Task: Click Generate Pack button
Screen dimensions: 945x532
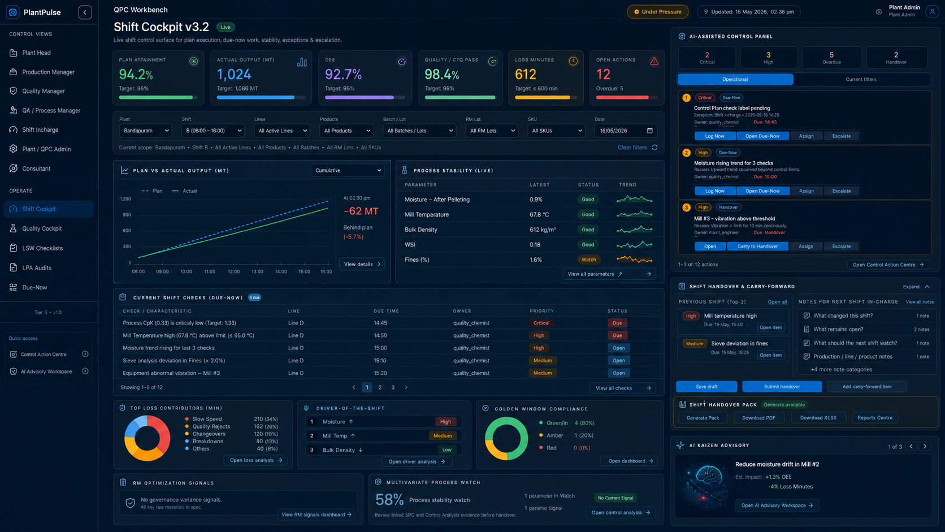Action: point(703,418)
